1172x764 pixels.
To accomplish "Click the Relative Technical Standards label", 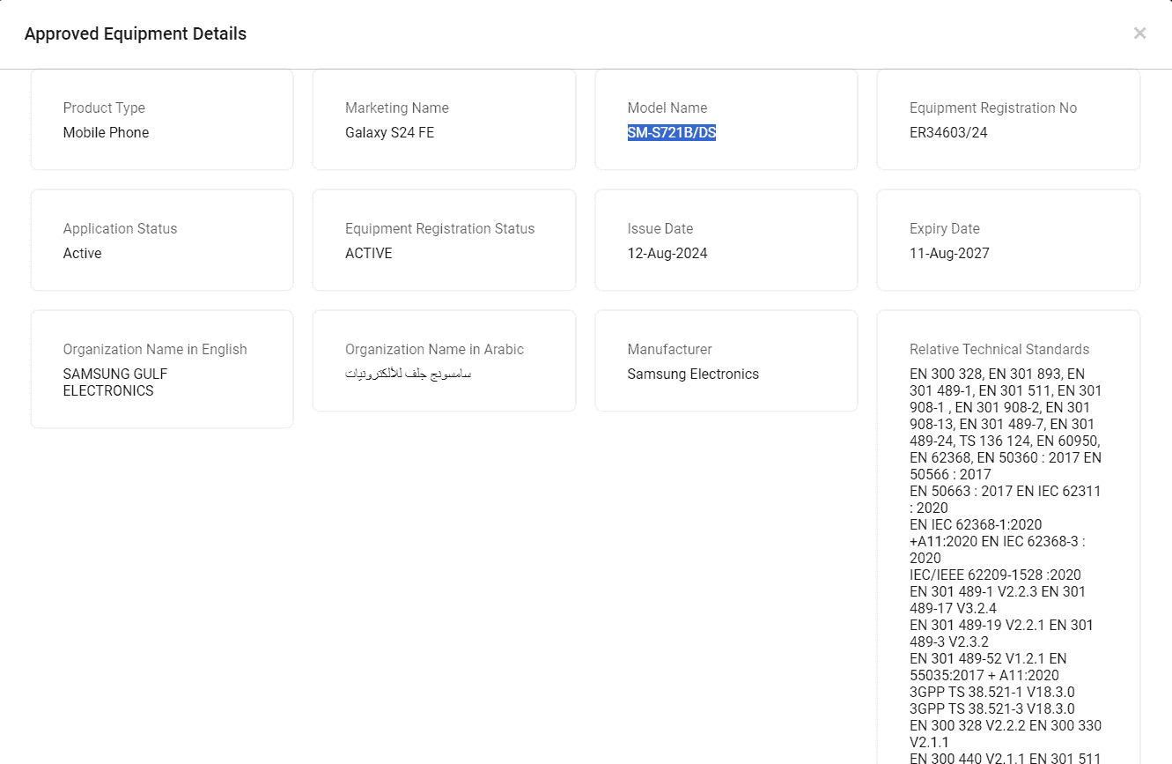I will tap(999, 350).
